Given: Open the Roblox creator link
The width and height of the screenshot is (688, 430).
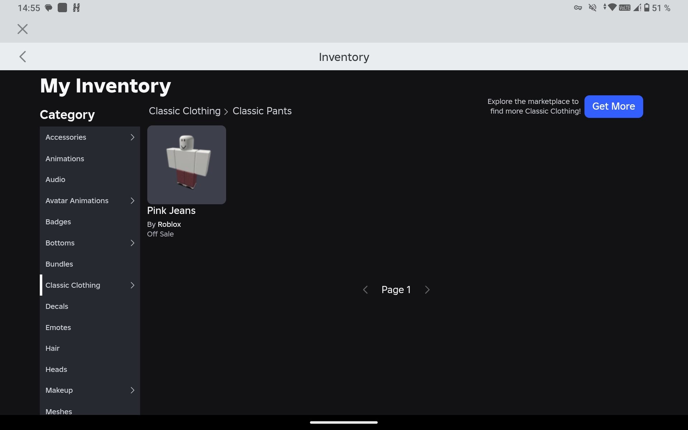Looking at the screenshot, I should (x=169, y=224).
